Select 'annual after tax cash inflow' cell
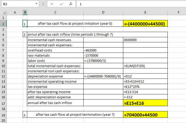Image resolution: width=186 pixels, height=123 pixels. click(55, 103)
